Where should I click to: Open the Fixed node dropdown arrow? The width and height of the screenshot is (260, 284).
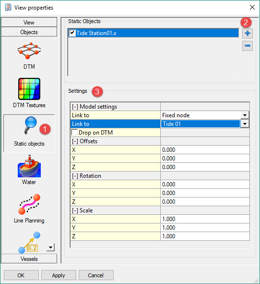pyautogui.click(x=245, y=115)
